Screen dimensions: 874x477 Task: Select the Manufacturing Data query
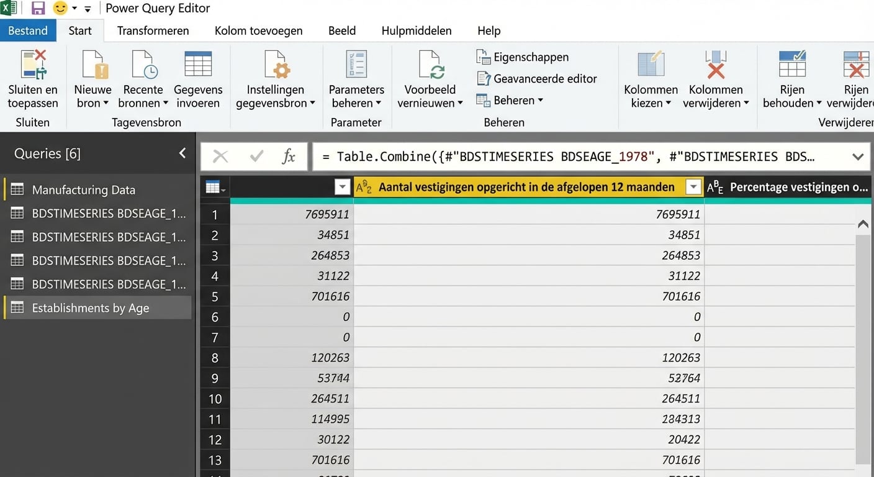[x=84, y=189]
